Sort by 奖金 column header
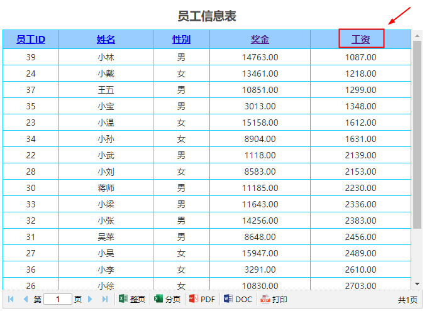The width and height of the screenshot is (427, 311). [260, 40]
